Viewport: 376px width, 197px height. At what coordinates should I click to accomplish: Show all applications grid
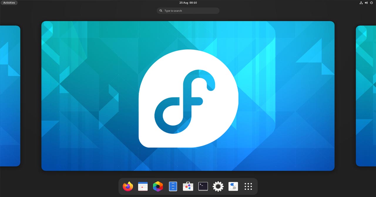248,186
